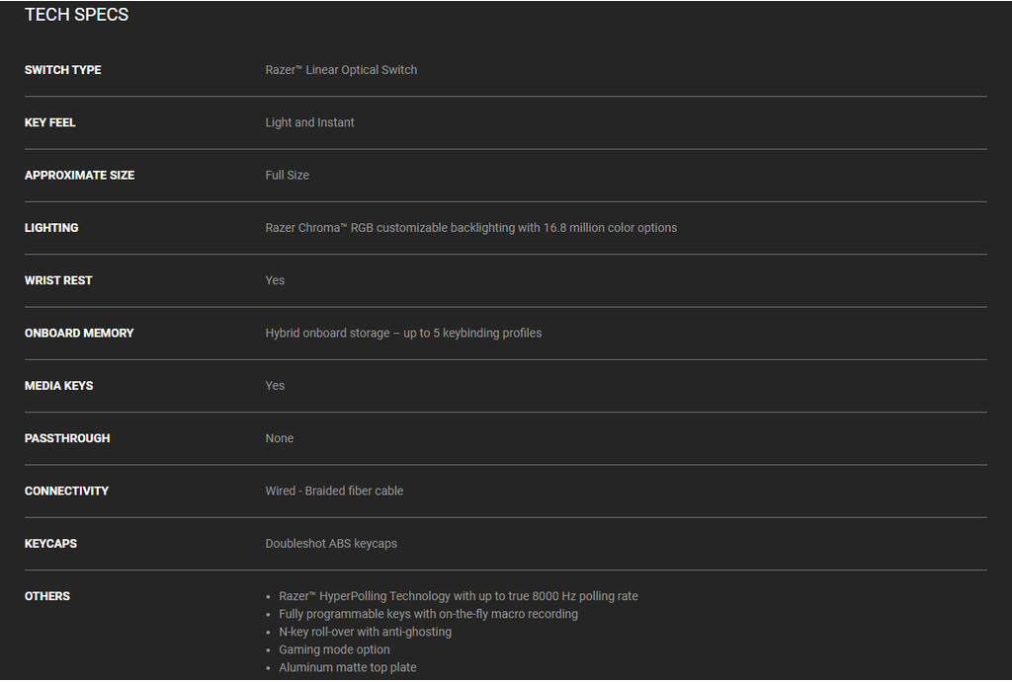Viewport: 1012px width, 682px height.
Task: Click the MEDIA KEYS label
Action: [58, 386]
